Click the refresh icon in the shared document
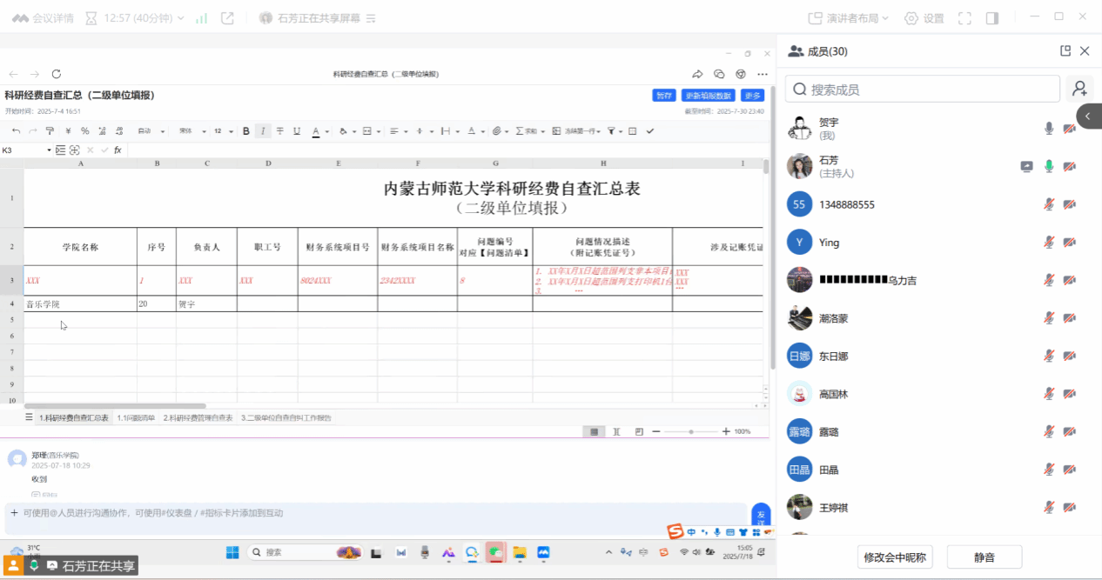 (x=57, y=75)
